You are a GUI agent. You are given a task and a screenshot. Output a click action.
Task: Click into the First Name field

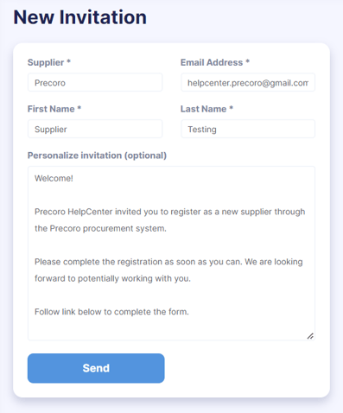pos(95,129)
